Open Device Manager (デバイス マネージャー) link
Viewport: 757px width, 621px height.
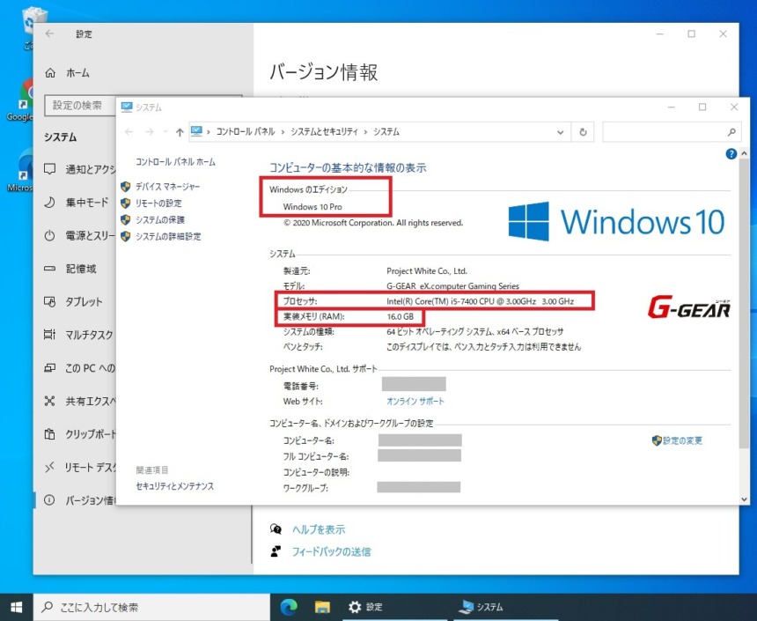click(x=167, y=187)
